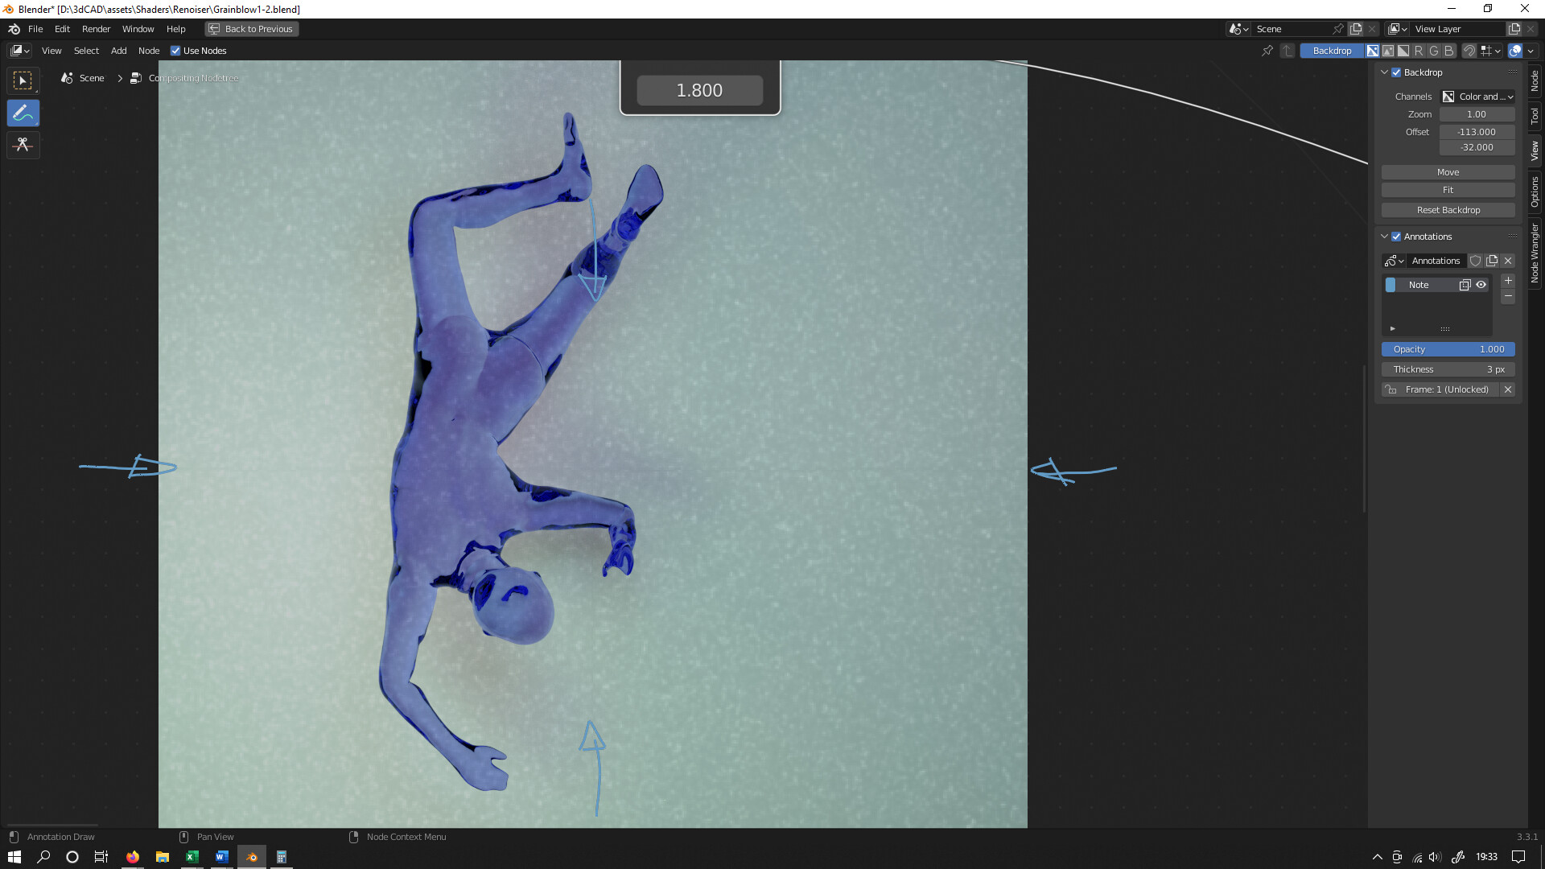Click the Reset Backdrop button
This screenshot has width=1545, height=869.
pos(1448,210)
